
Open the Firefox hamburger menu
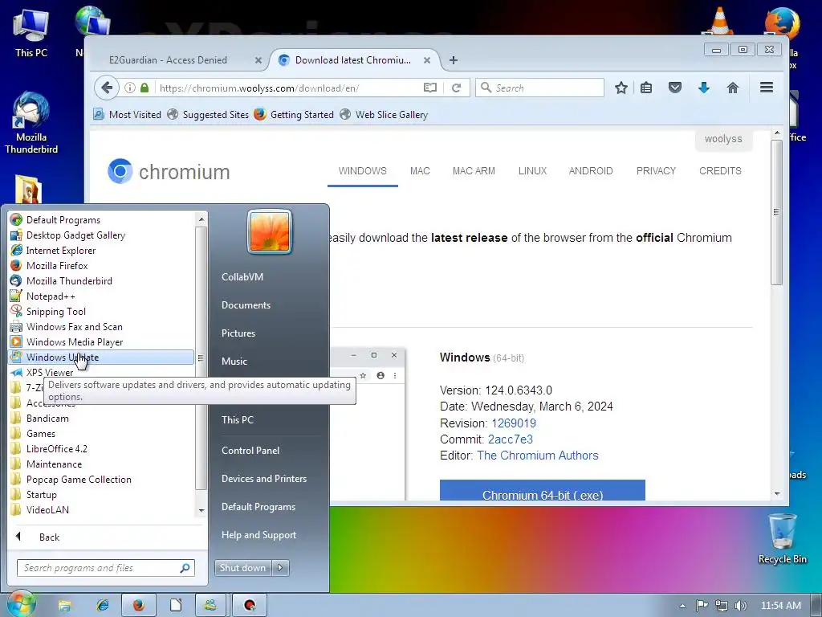point(767,88)
